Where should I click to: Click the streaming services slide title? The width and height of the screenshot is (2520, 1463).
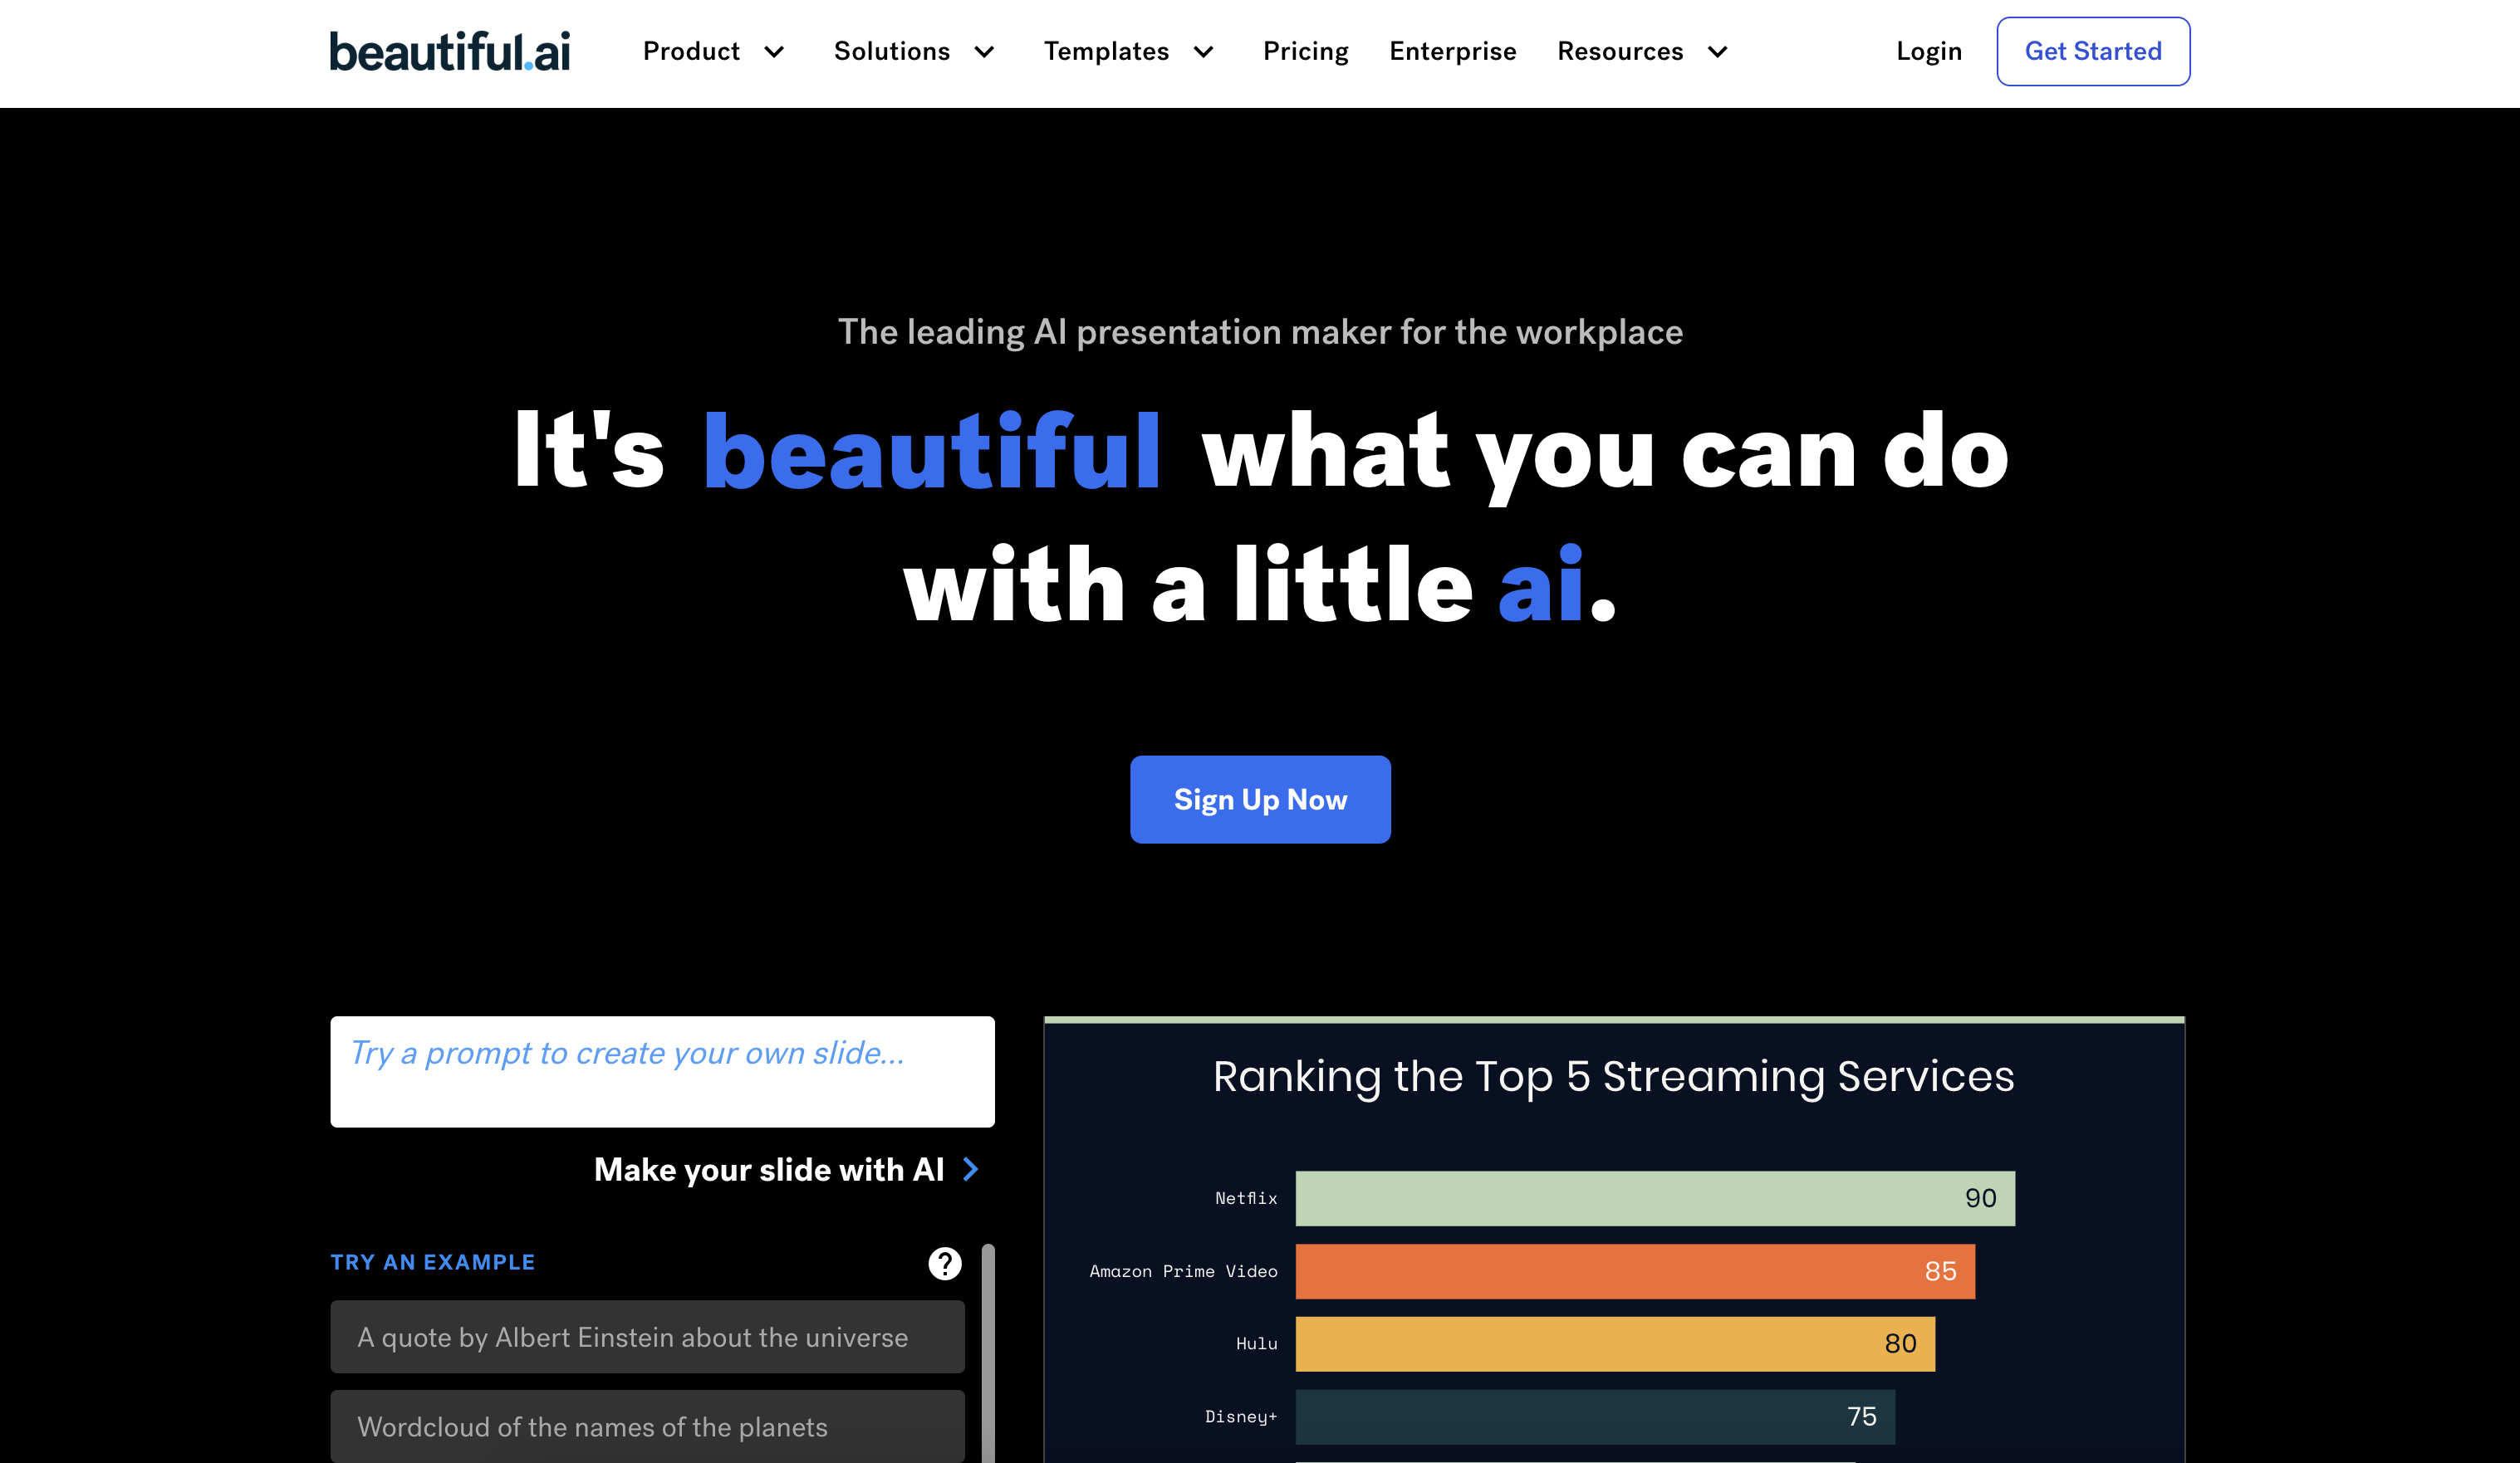(1613, 1077)
